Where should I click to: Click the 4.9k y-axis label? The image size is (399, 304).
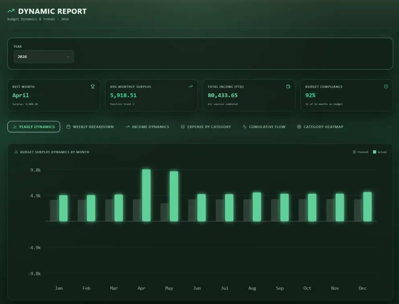(36, 196)
